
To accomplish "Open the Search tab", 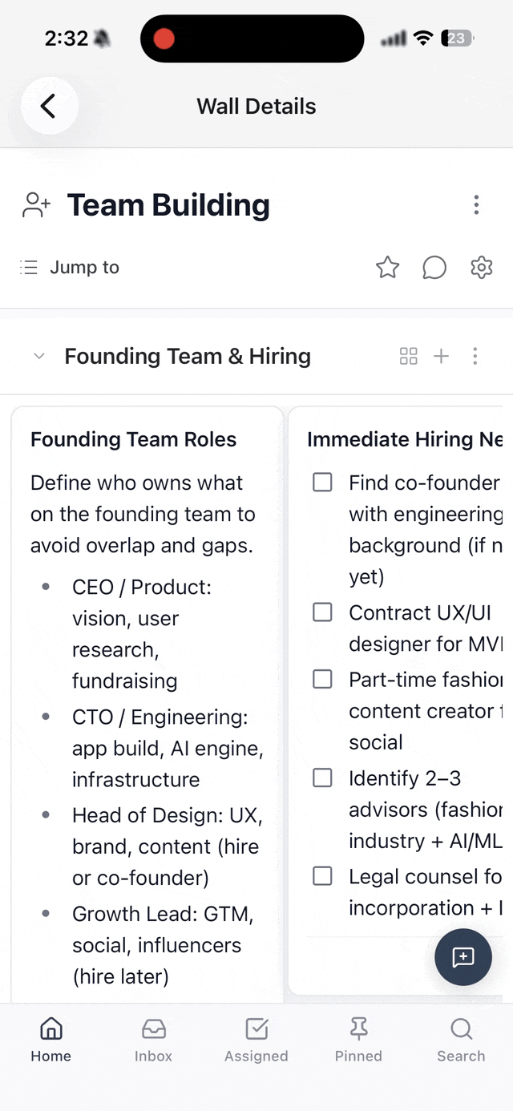I will pos(461,1039).
